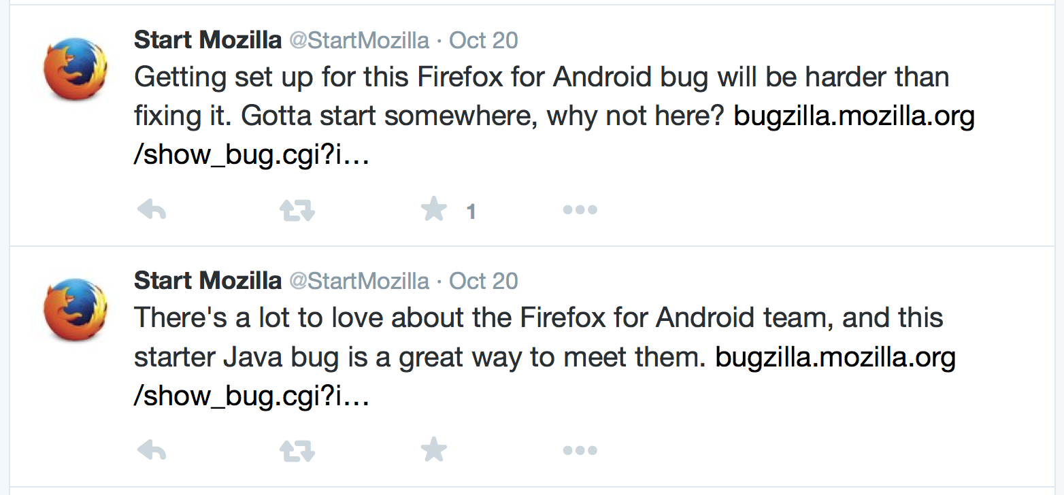View the favorite count 1 beside the star

pyautogui.click(x=471, y=212)
